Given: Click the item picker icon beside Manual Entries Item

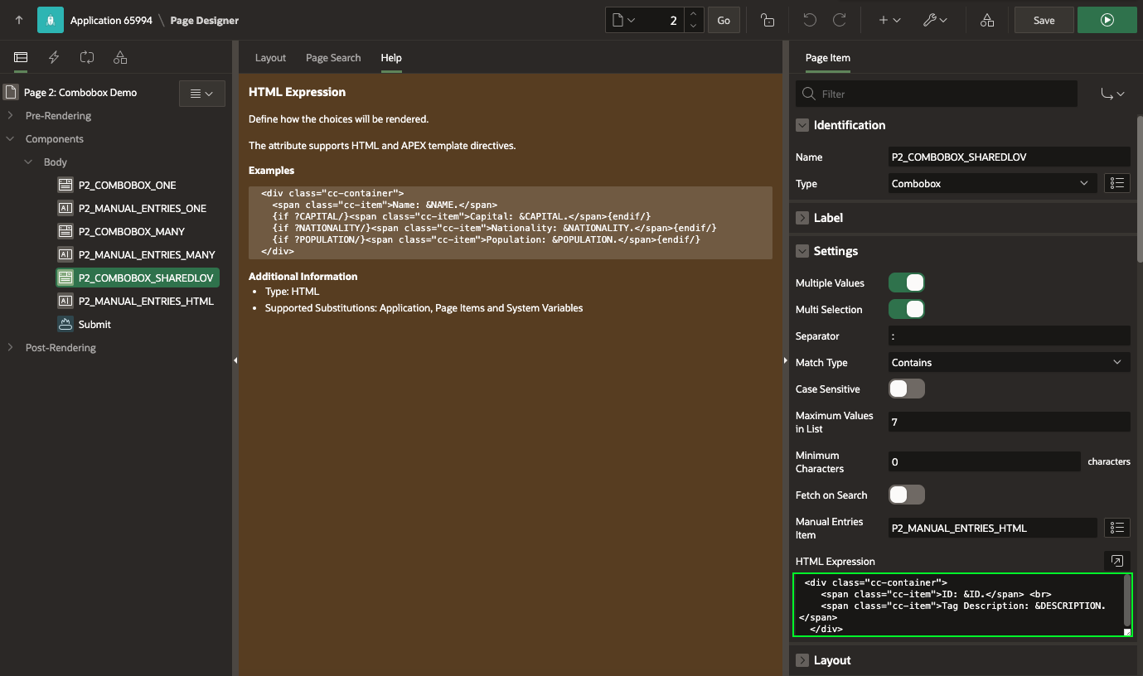Looking at the screenshot, I should pyautogui.click(x=1116, y=528).
